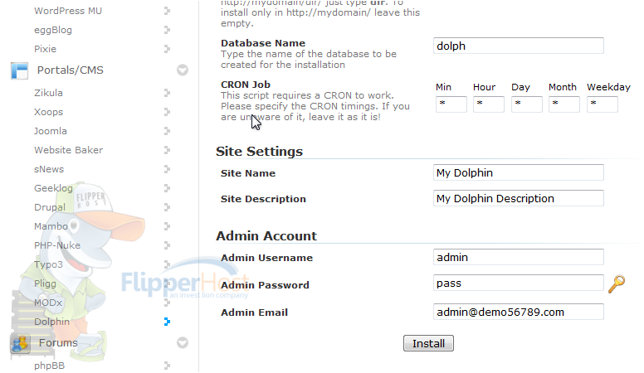
Task: Click the arrow icon next to PHP-Nuke
Action: coord(167,245)
